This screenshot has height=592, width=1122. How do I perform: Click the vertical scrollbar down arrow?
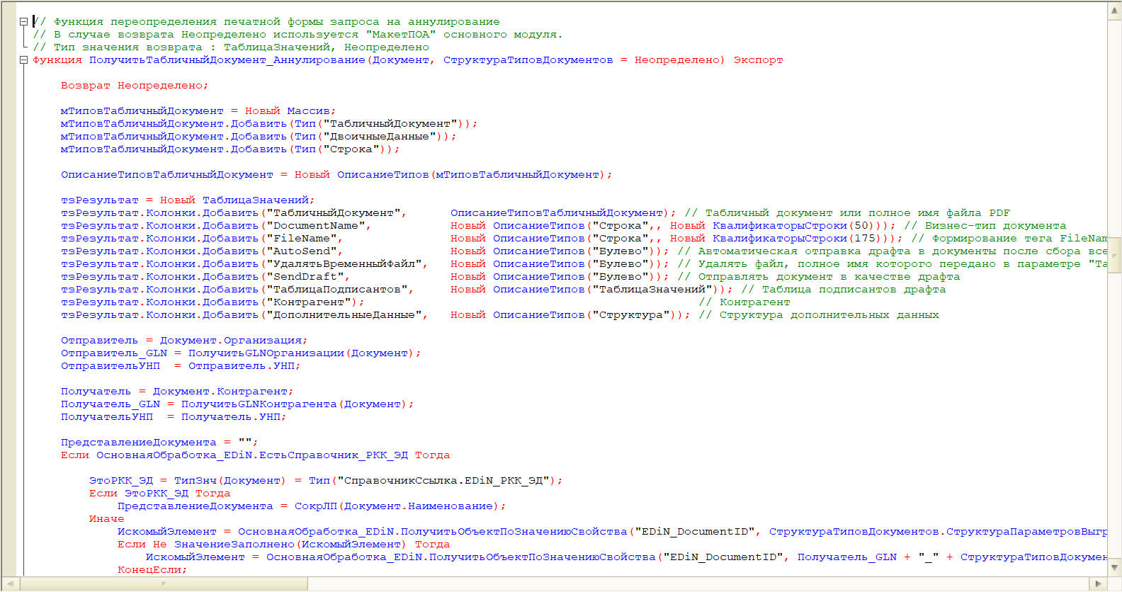point(1114,567)
